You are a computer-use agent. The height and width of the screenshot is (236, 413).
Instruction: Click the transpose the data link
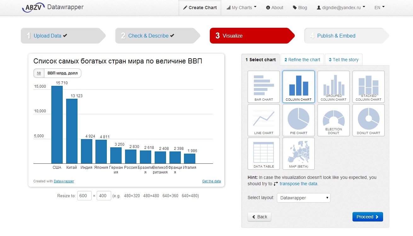[x=299, y=184]
